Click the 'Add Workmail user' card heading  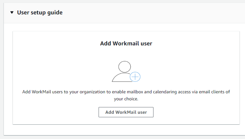pos(126,43)
